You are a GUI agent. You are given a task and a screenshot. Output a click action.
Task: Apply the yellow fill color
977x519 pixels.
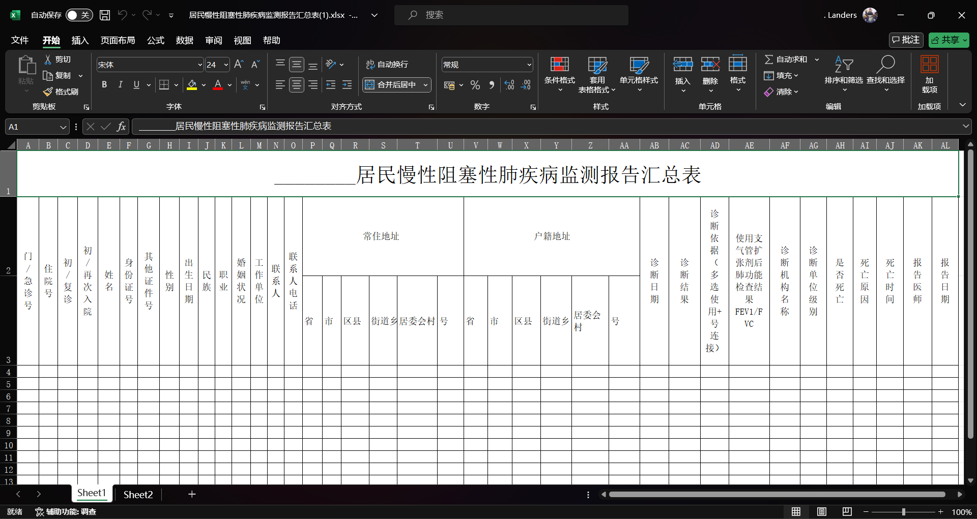(x=192, y=85)
